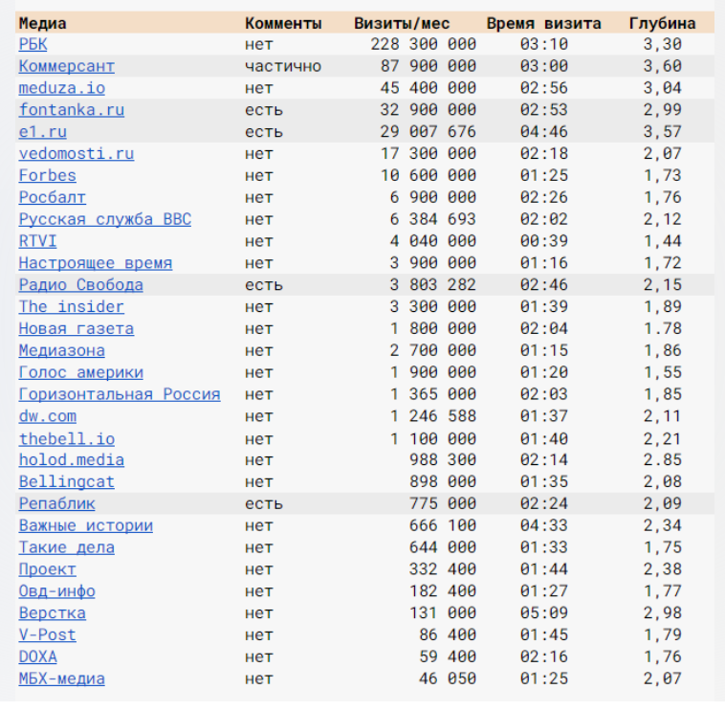This screenshot has height=711, width=725.
Task: Open the Новая газета link
Action: coord(77,329)
